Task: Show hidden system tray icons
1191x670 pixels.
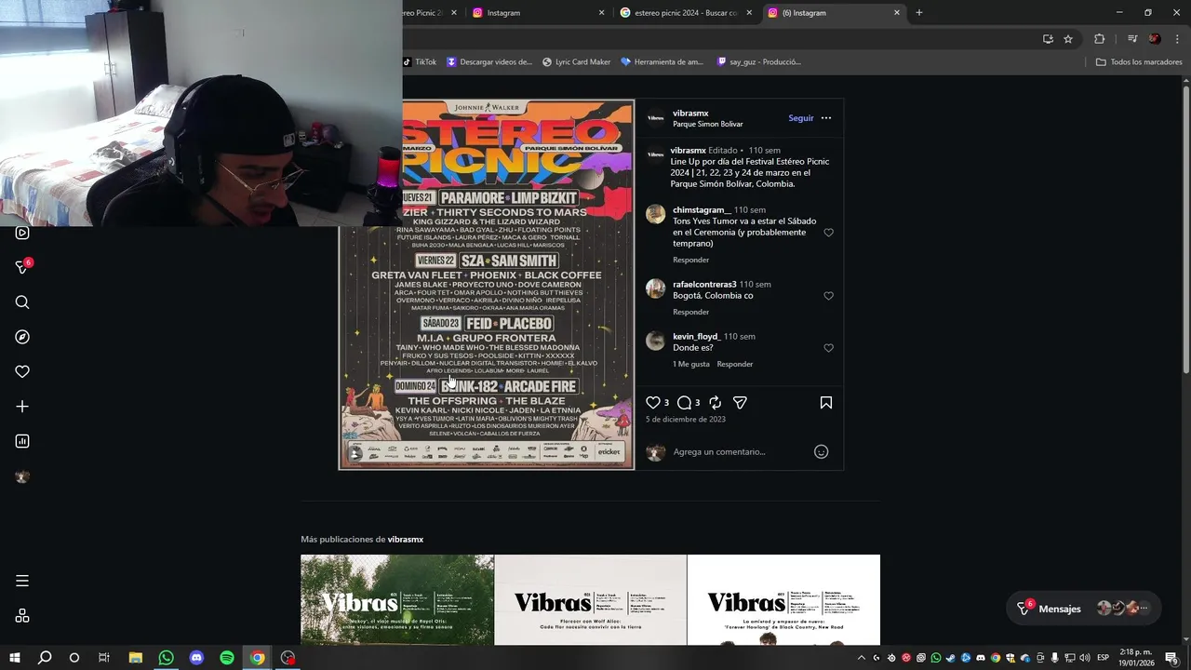Action: 862,658
